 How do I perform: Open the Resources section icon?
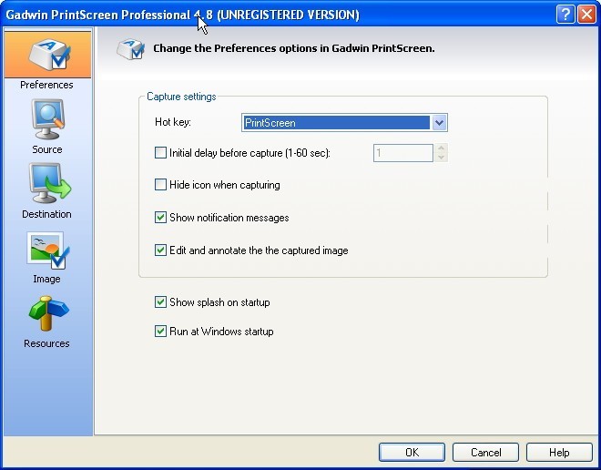(x=48, y=313)
